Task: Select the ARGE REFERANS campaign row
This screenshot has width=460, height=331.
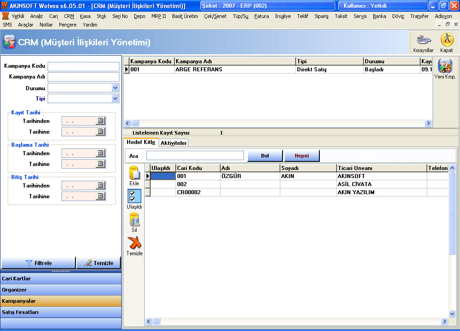Action: pyautogui.click(x=278, y=70)
